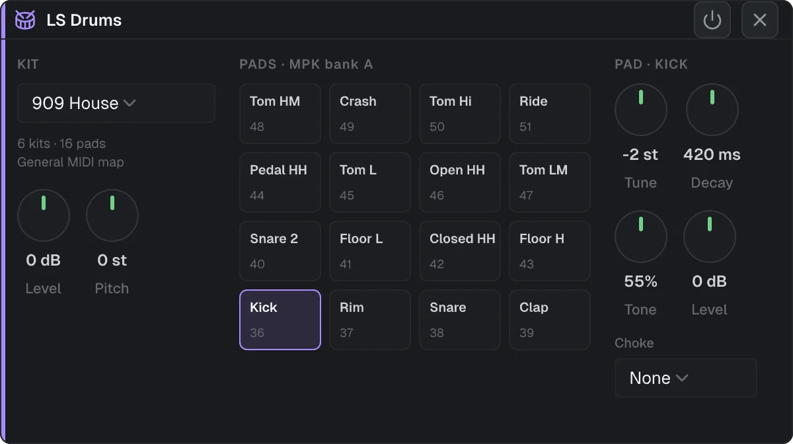Click the 'PADS · MPK bank A' heading

coord(306,64)
